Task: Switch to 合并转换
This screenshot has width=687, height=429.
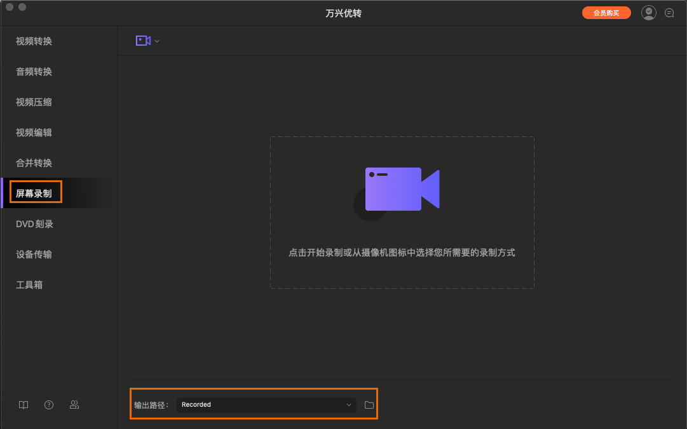Action: tap(35, 162)
